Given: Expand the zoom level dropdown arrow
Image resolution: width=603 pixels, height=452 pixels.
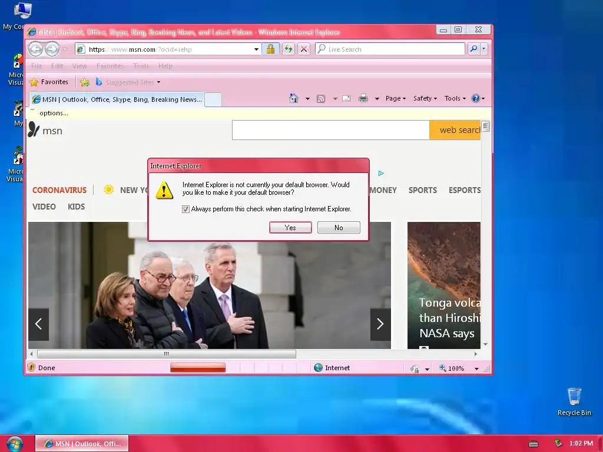Looking at the screenshot, I should (x=476, y=368).
